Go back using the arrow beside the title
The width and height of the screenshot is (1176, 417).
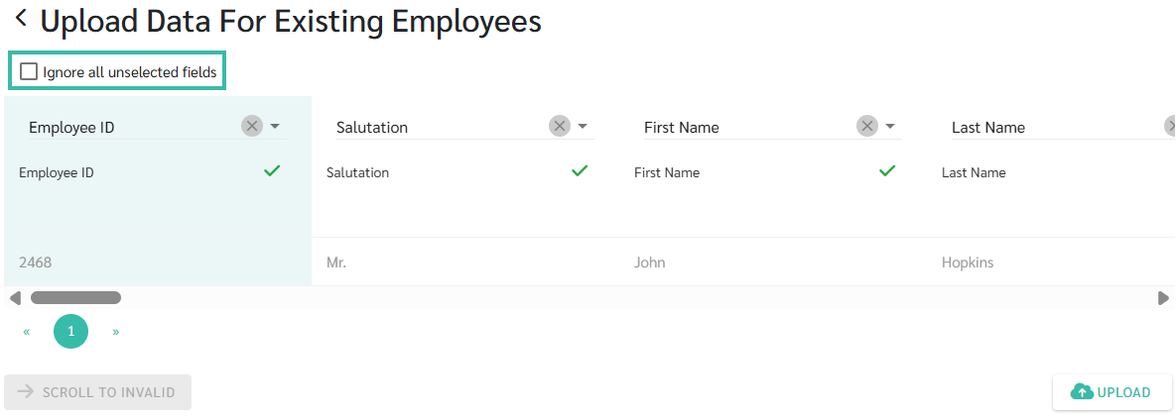click(x=21, y=19)
